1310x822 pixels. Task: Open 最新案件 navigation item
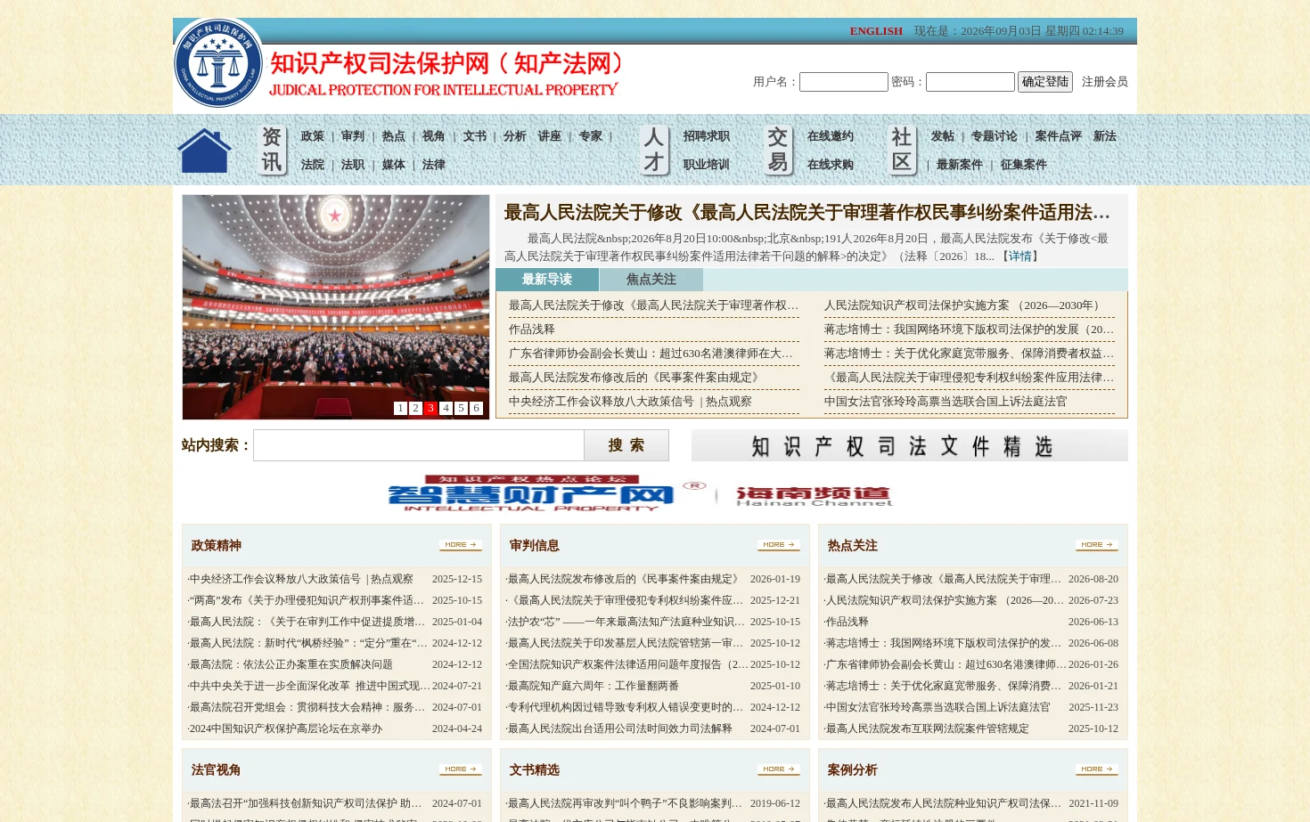point(959,165)
